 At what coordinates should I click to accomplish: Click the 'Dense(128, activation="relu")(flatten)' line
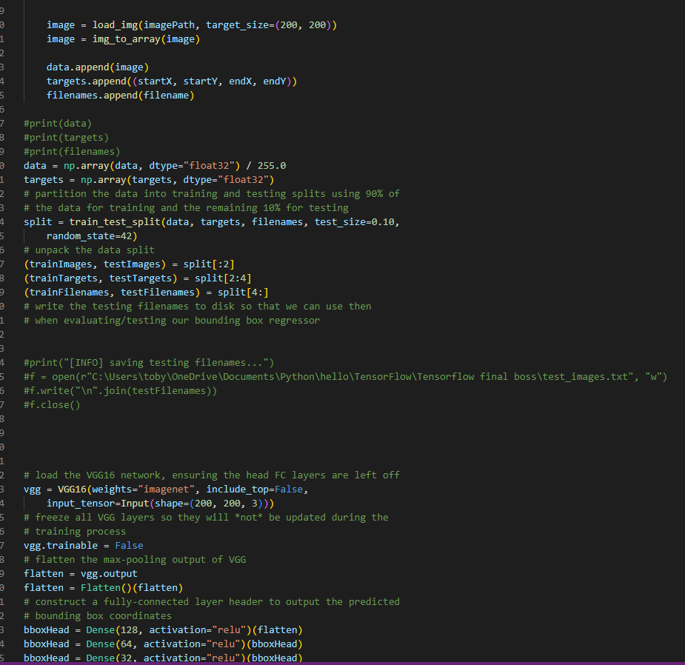163,630
